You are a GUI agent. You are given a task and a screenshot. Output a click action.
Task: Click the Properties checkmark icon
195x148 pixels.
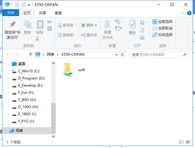coord(132,24)
